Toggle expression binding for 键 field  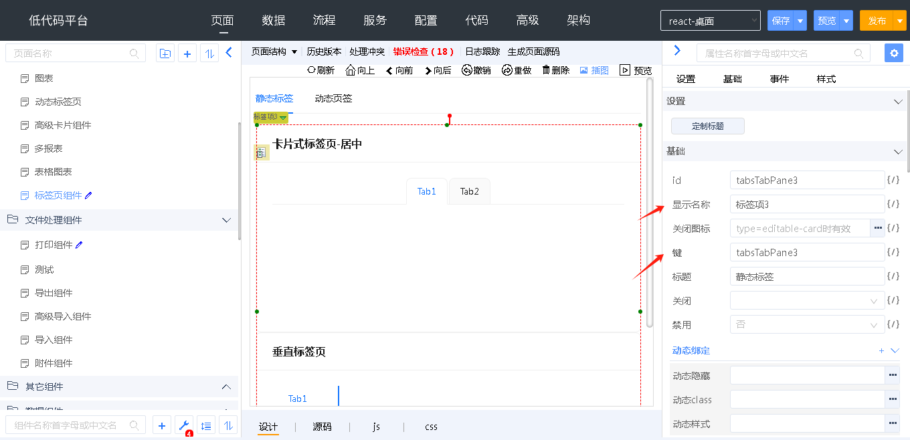click(893, 252)
